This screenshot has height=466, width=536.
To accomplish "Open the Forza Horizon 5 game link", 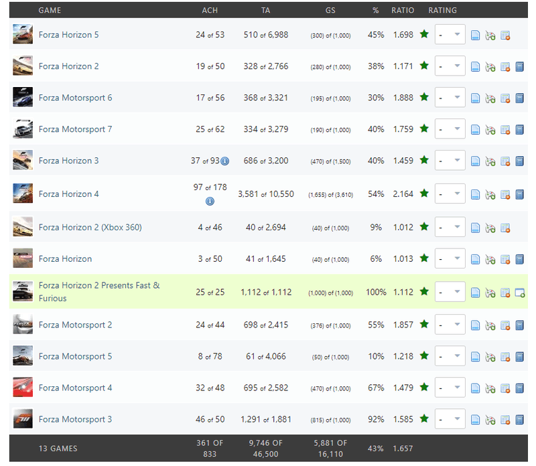I will pos(68,35).
